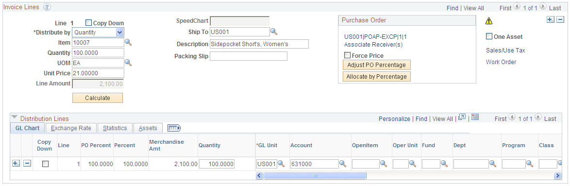Show all columns tab icon

tap(174, 128)
